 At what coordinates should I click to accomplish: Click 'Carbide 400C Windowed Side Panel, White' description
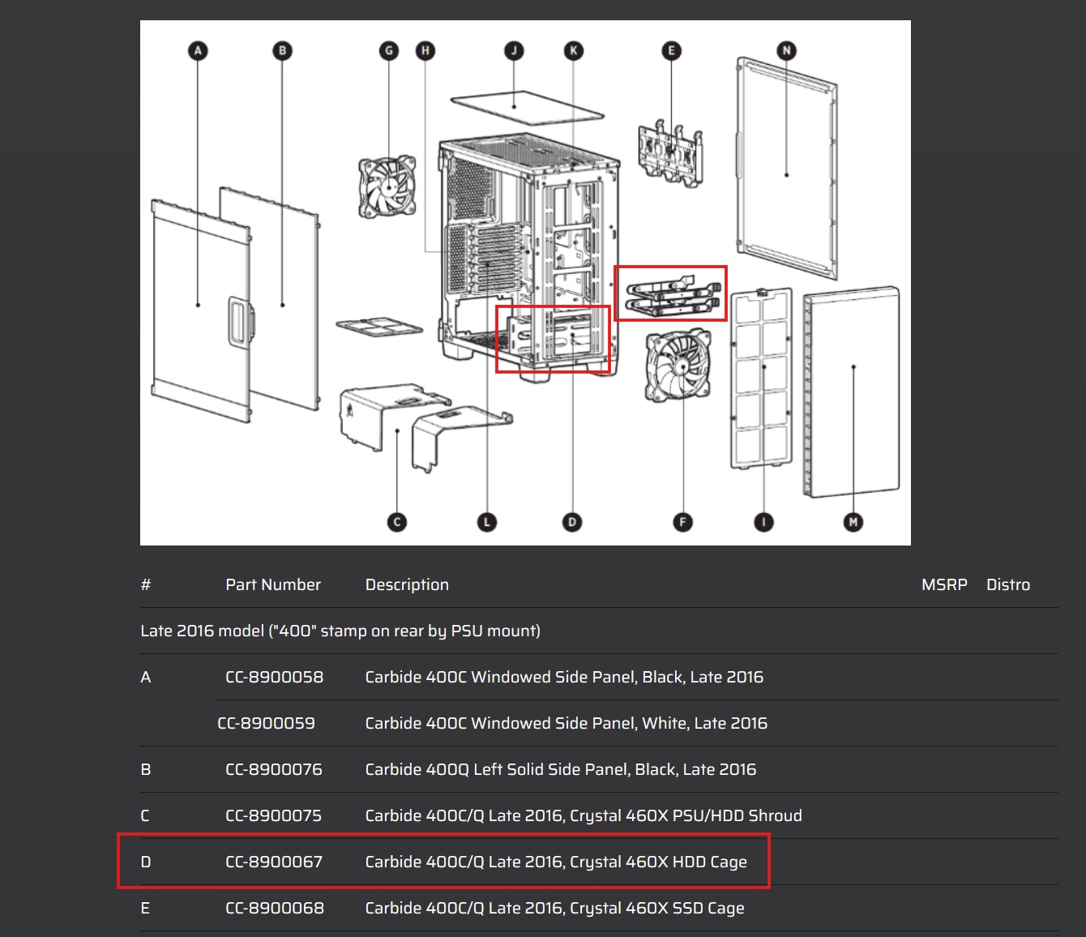567,723
